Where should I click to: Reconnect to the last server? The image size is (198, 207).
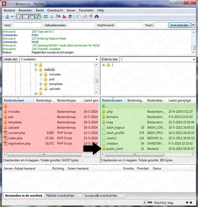(x=70, y=16)
